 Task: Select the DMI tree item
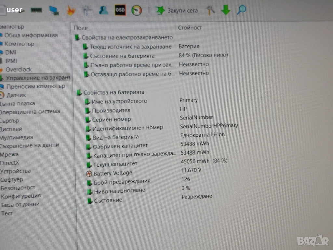[x=11, y=52]
